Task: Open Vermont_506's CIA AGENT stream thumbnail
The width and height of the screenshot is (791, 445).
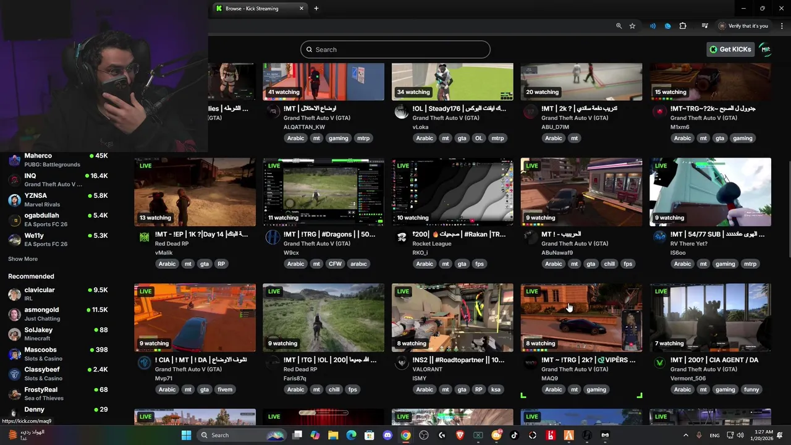Action: 710,318
